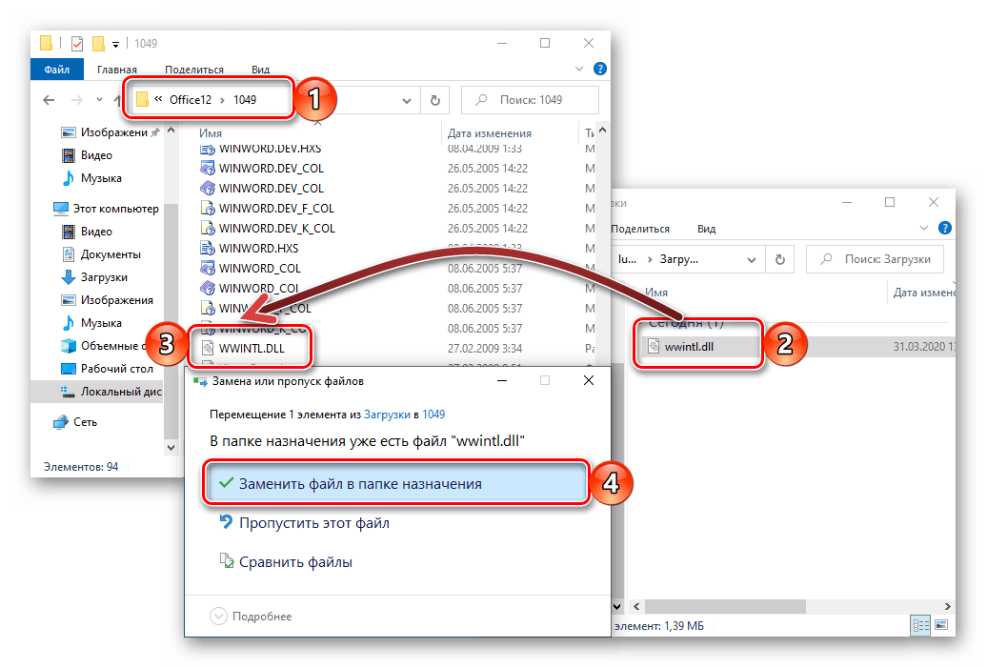Click Дата изменения column header in 1049 window
987x668 pixels.
[489, 132]
